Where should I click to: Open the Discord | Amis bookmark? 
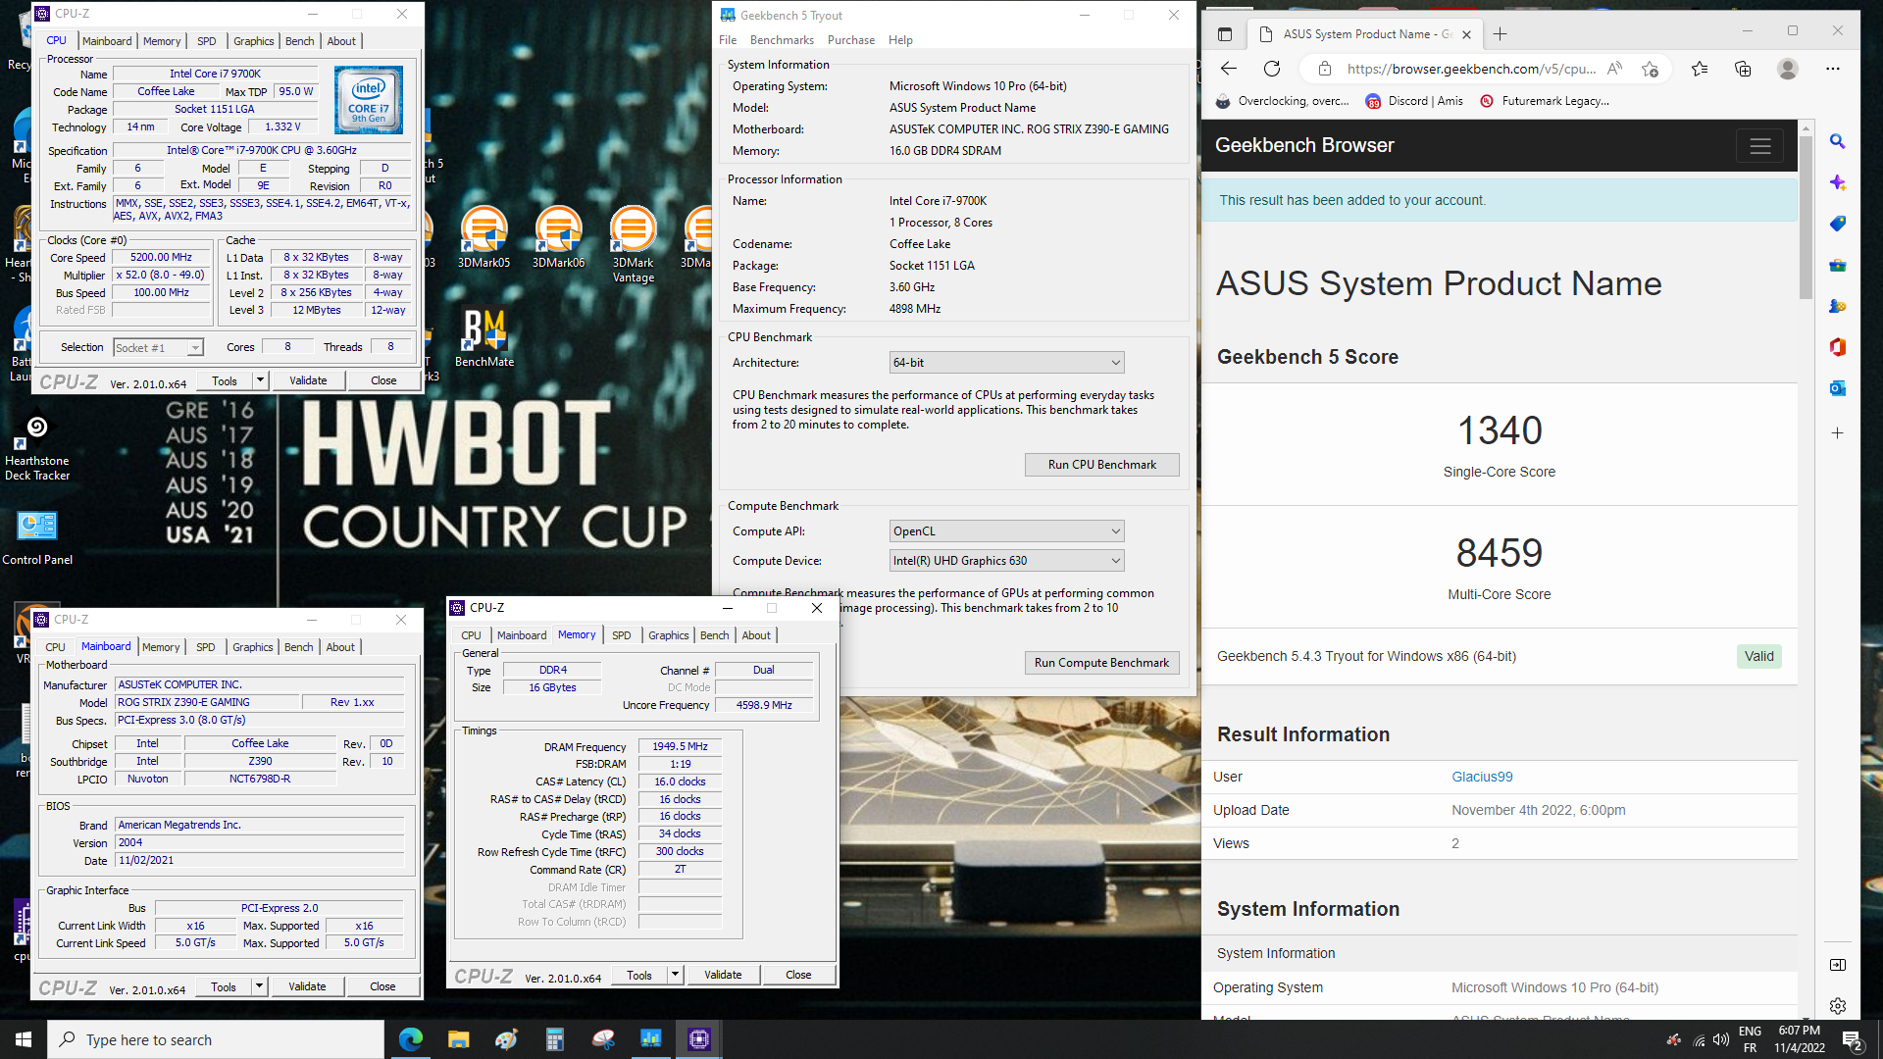[x=1413, y=101]
